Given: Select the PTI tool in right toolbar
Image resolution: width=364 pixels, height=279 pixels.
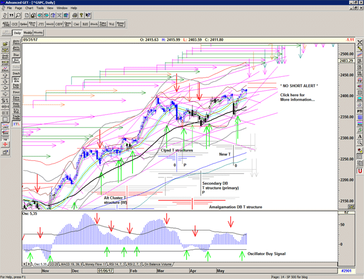Looking at the screenshot, I should 359,111.
